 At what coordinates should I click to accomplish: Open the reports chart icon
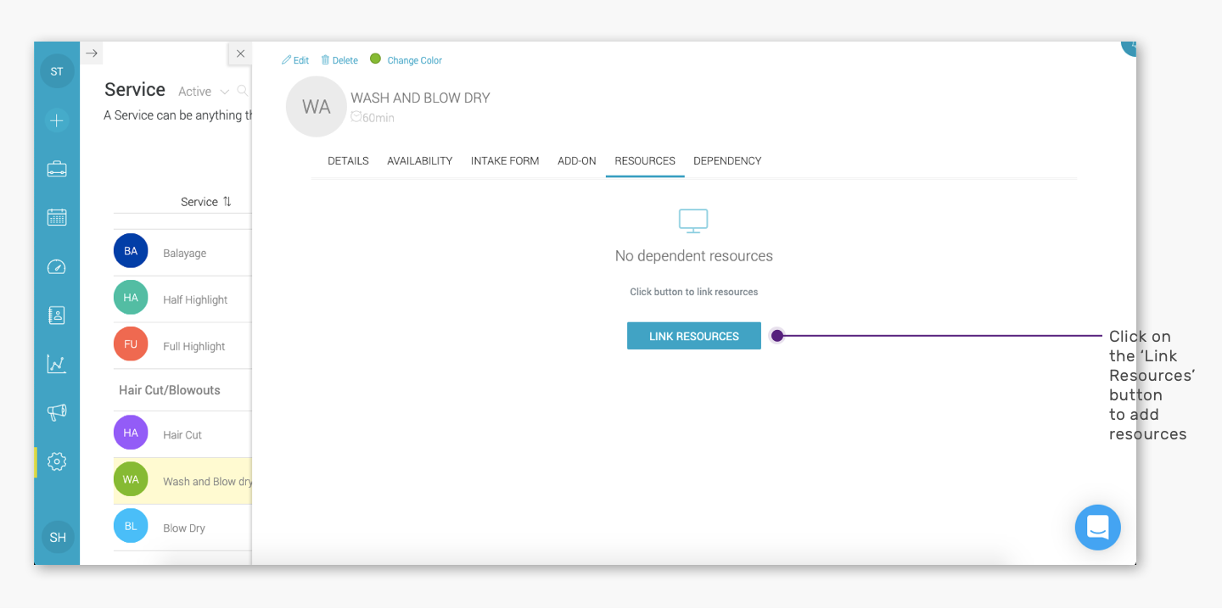tap(57, 364)
